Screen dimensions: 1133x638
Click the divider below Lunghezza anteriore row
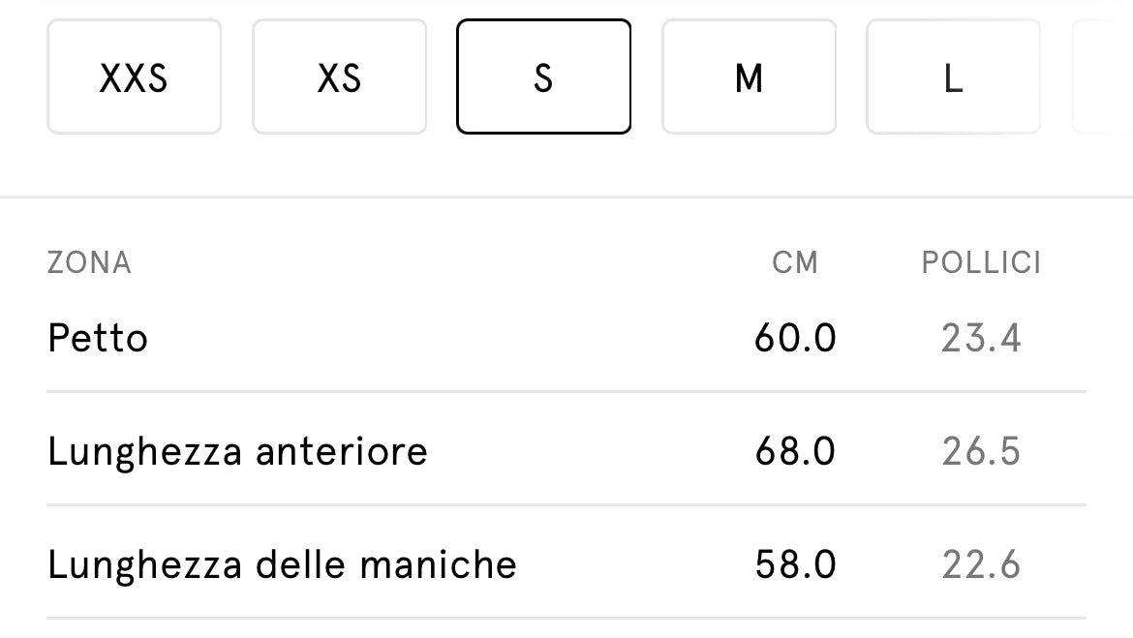coord(566,504)
